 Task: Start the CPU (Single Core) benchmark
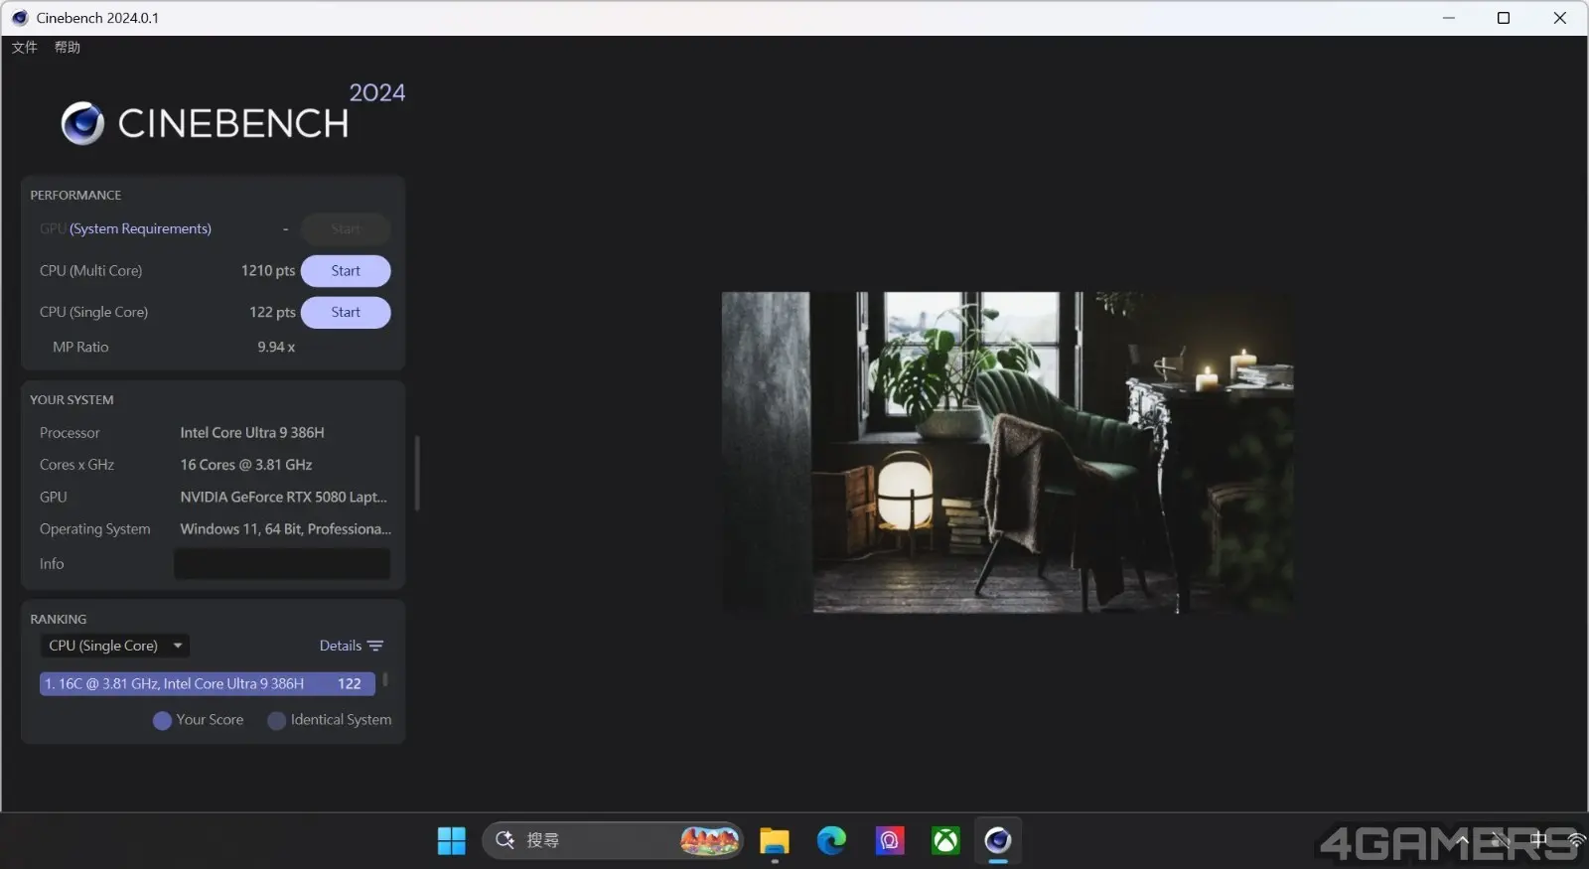pyautogui.click(x=346, y=313)
